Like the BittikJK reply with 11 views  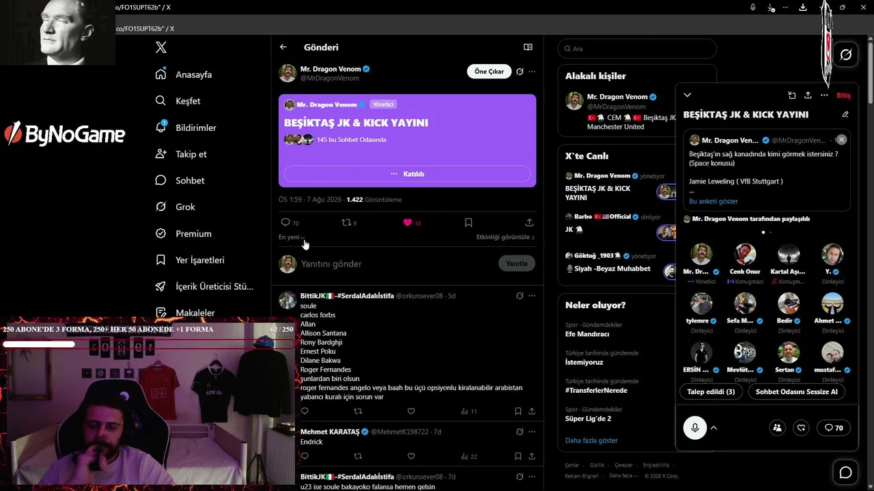pyautogui.click(x=411, y=411)
